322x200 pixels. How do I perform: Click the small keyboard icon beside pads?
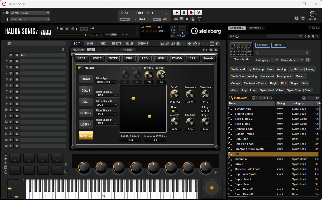click(66, 172)
